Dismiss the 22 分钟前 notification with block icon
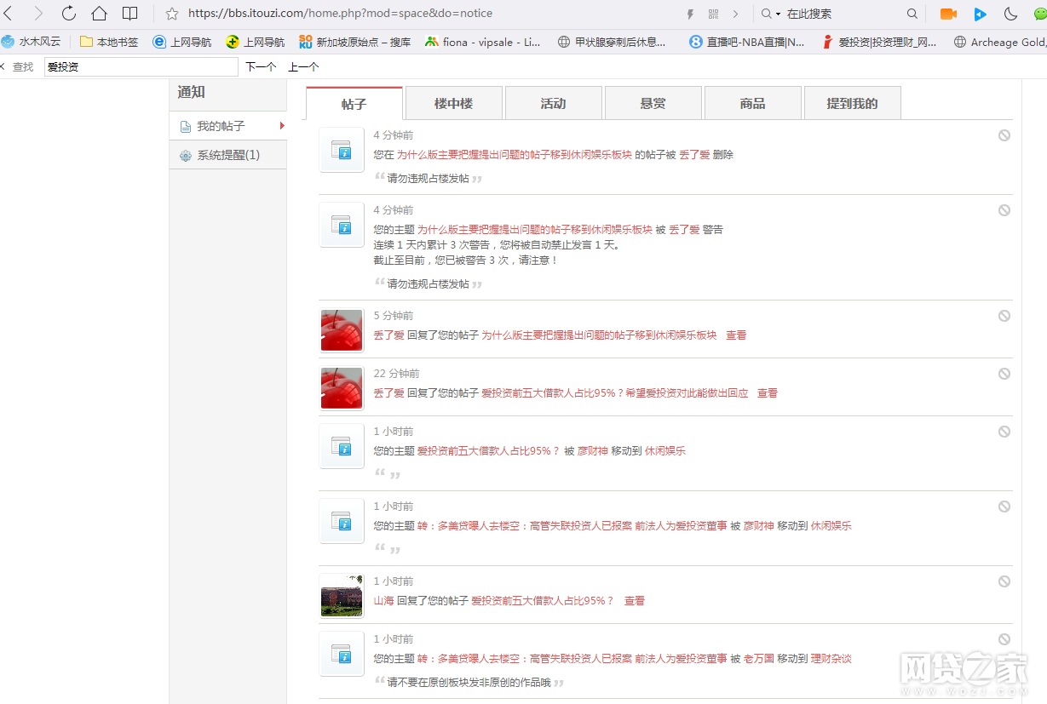Screen dimensions: 1047x704 coord(1004,374)
